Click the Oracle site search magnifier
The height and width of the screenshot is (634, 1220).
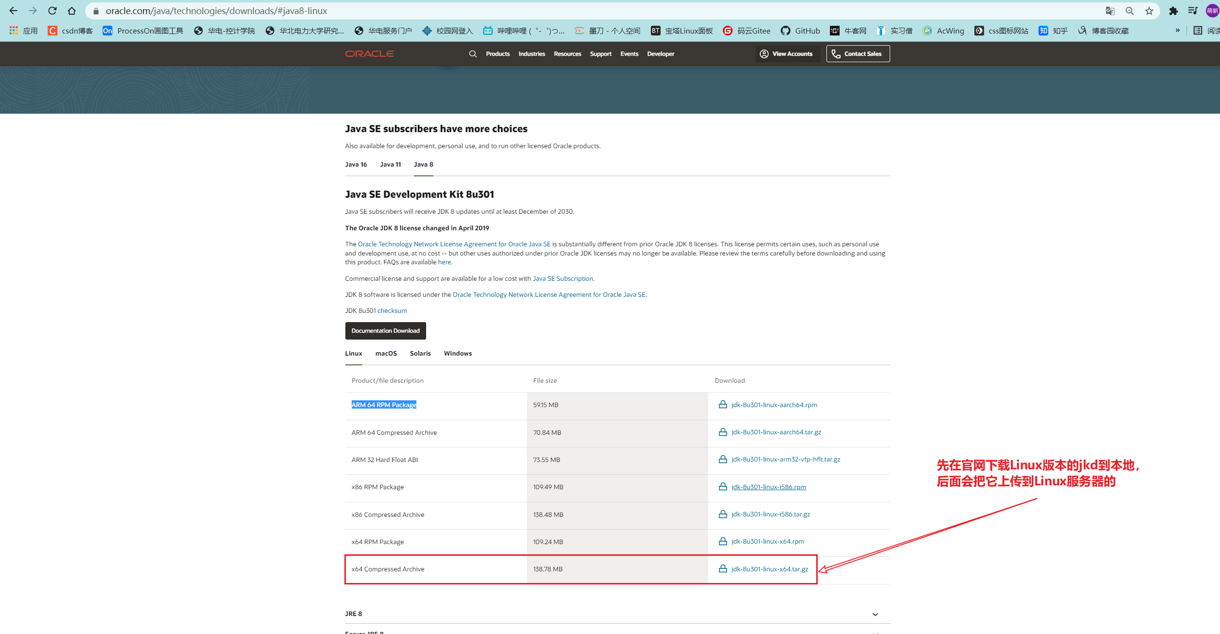point(473,54)
